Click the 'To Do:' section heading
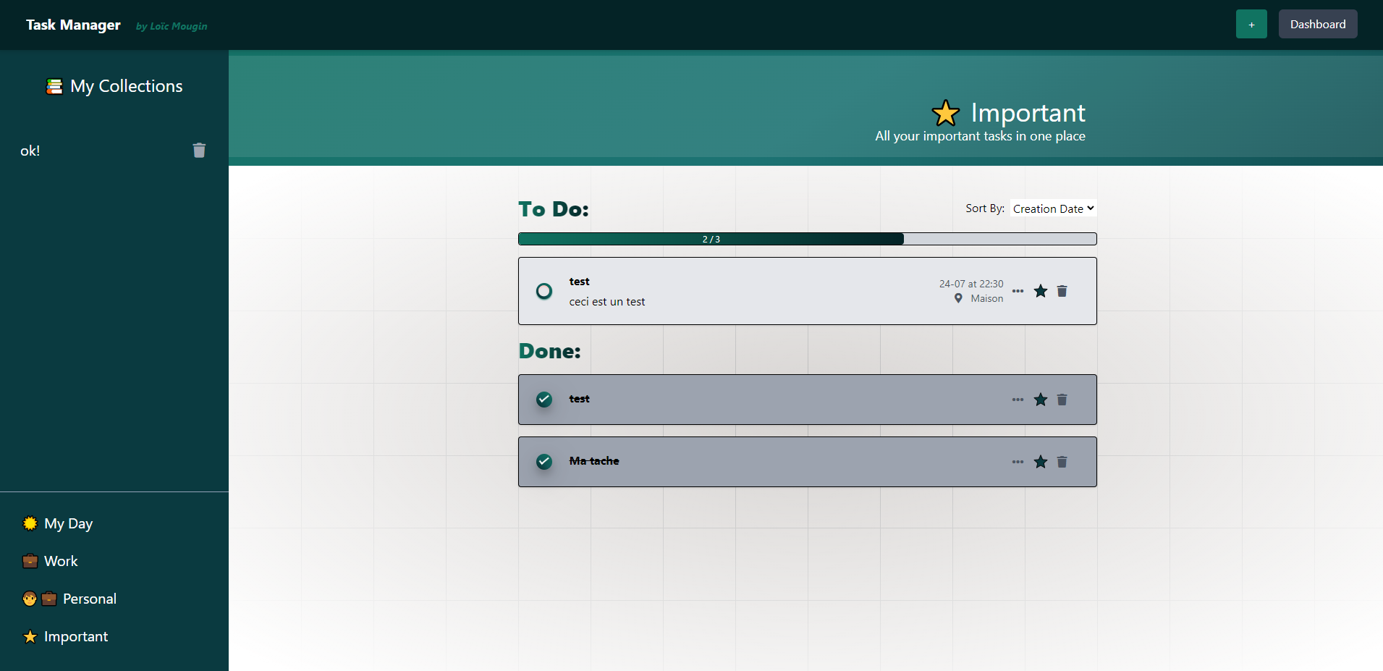 (554, 209)
